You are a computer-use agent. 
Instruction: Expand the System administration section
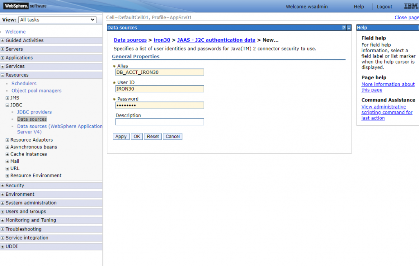coord(2,203)
